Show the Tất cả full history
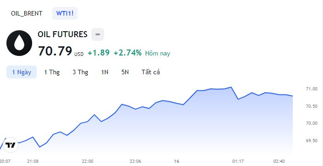Image resolution: width=323 pixels, height=166 pixels. pos(151,72)
